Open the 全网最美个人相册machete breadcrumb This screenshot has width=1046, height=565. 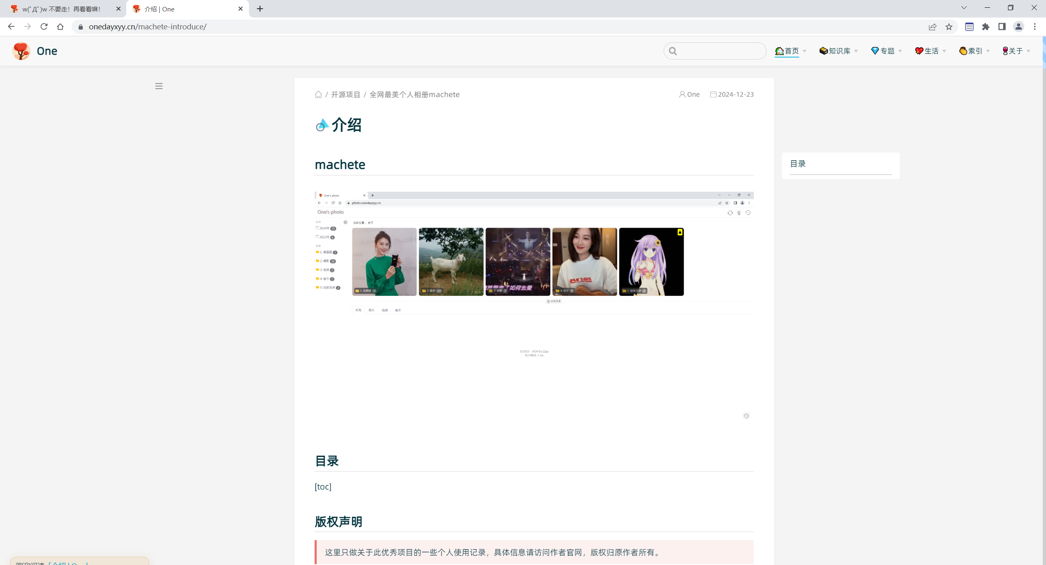tap(415, 94)
